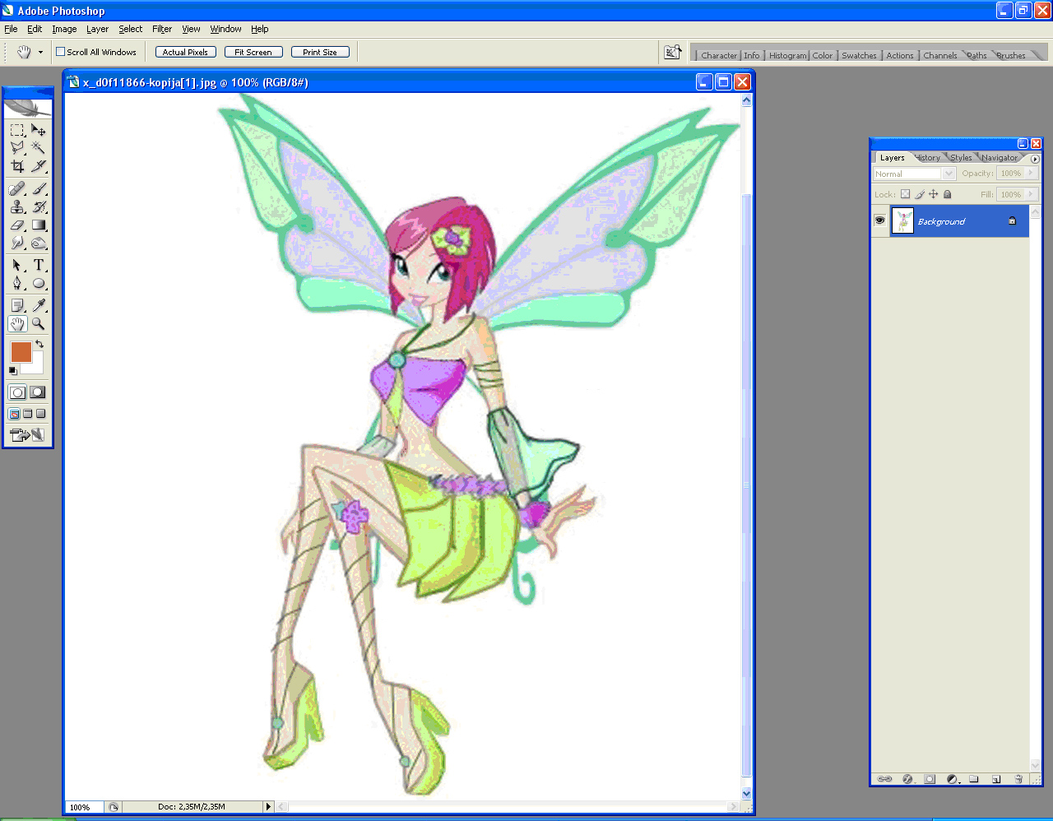Image resolution: width=1053 pixels, height=821 pixels.
Task: Hide the Background layer eye icon
Action: coord(880,220)
